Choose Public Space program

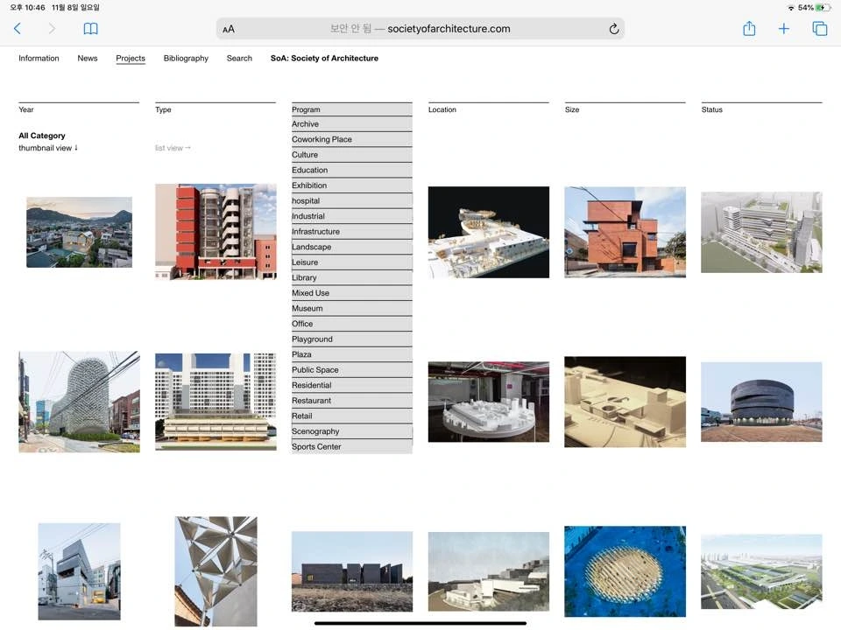click(352, 369)
